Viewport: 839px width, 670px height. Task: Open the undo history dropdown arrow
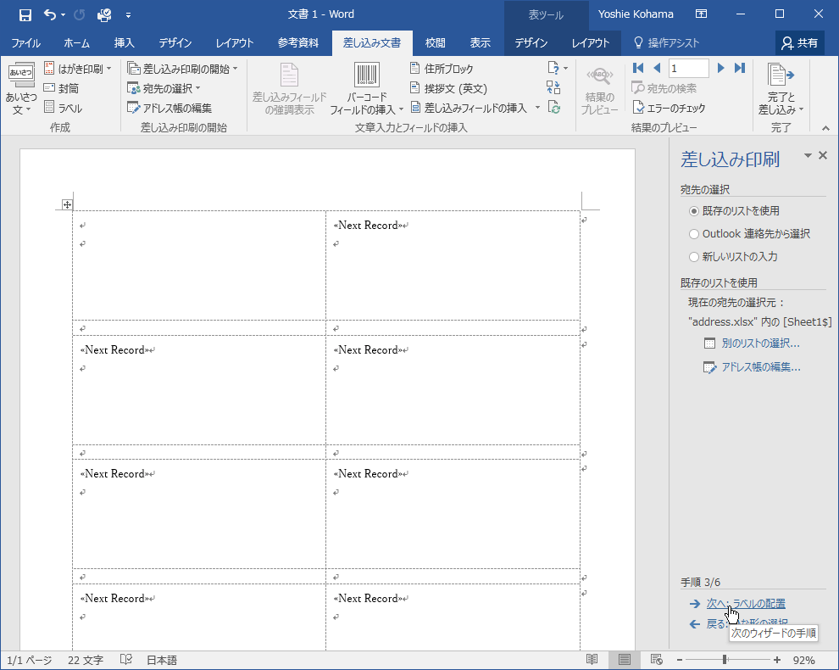tap(64, 15)
